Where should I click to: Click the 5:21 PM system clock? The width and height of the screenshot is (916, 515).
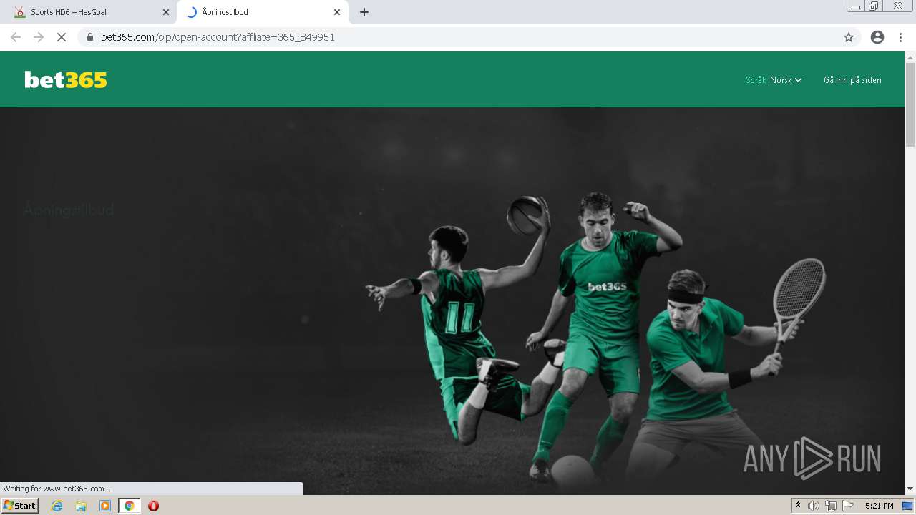pyautogui.click(x=879, y=506)
